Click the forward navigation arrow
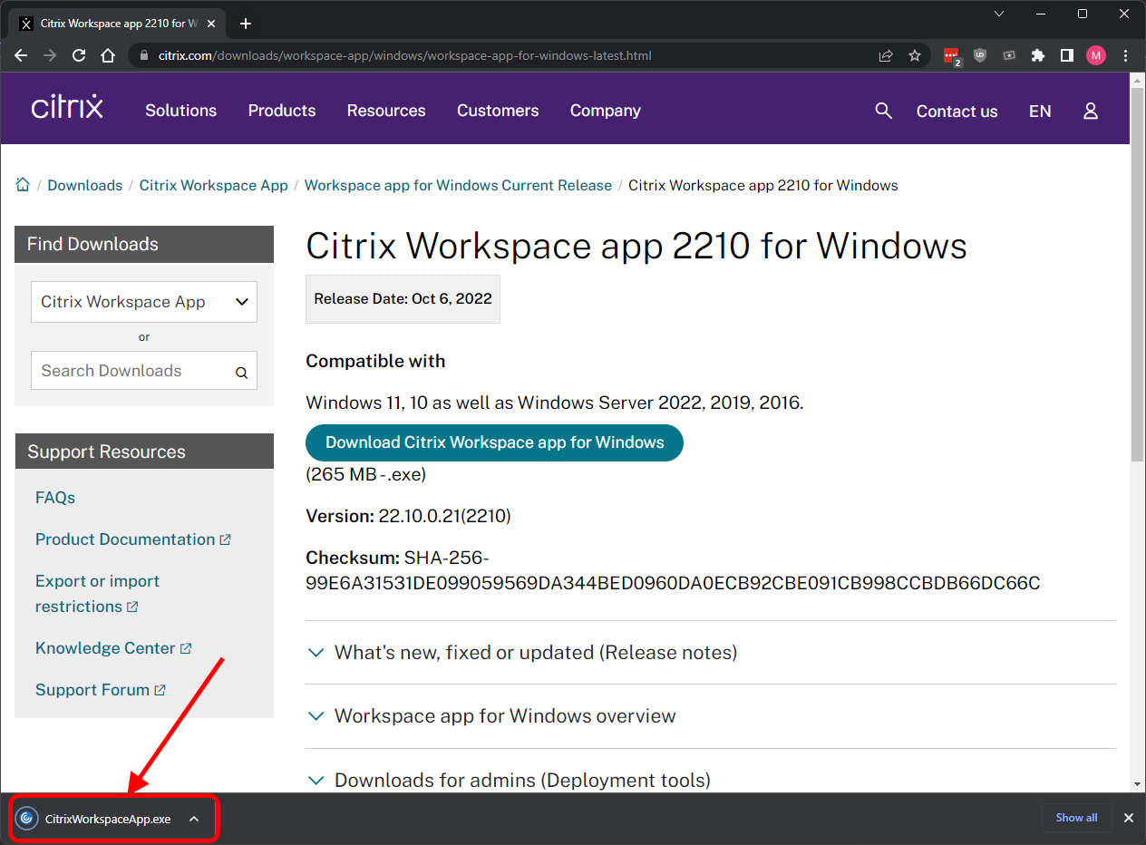1146x845 pixels. pyautogui.click(x=50, y=55)
